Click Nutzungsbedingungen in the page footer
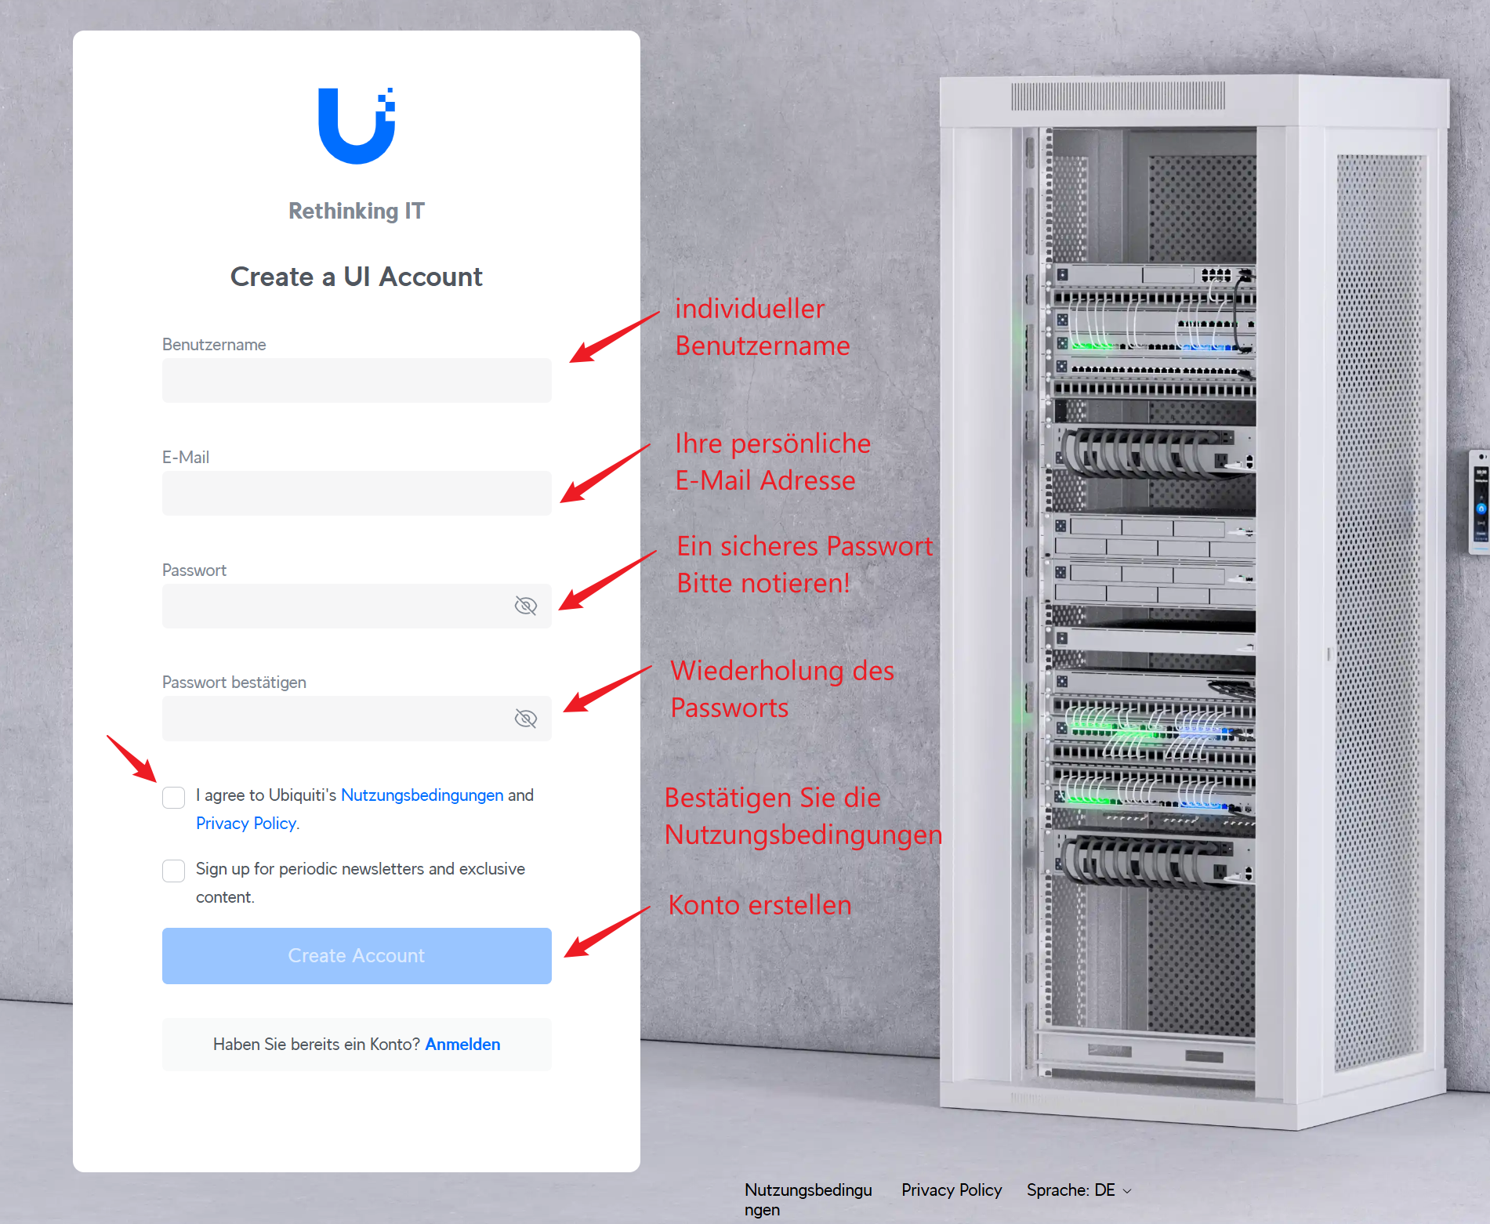This screenshot has height=1224, width=1490. 807,1199
